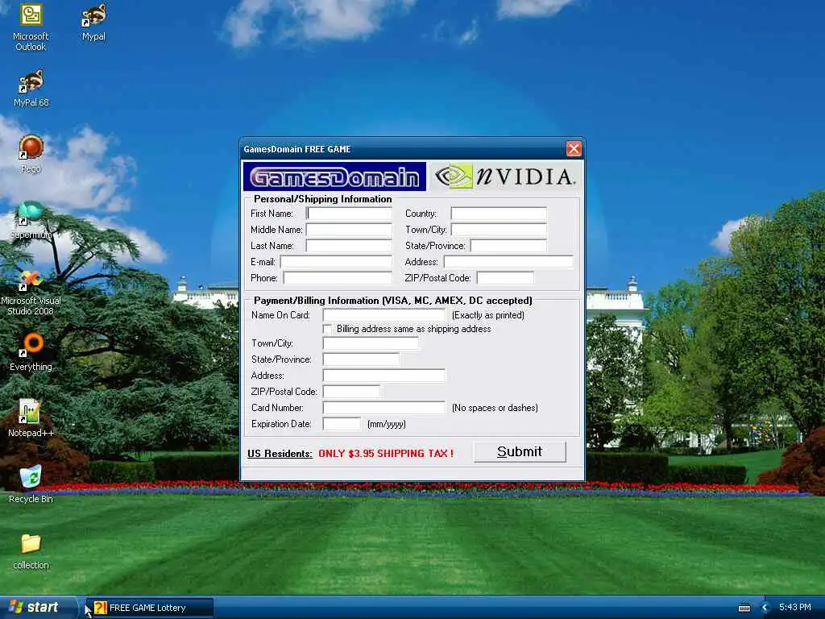Click the keyboard icon in system tray
Image resolution: width=825 pixels, height=619 pixels.
pyautogui.click(x=744, y=608)
